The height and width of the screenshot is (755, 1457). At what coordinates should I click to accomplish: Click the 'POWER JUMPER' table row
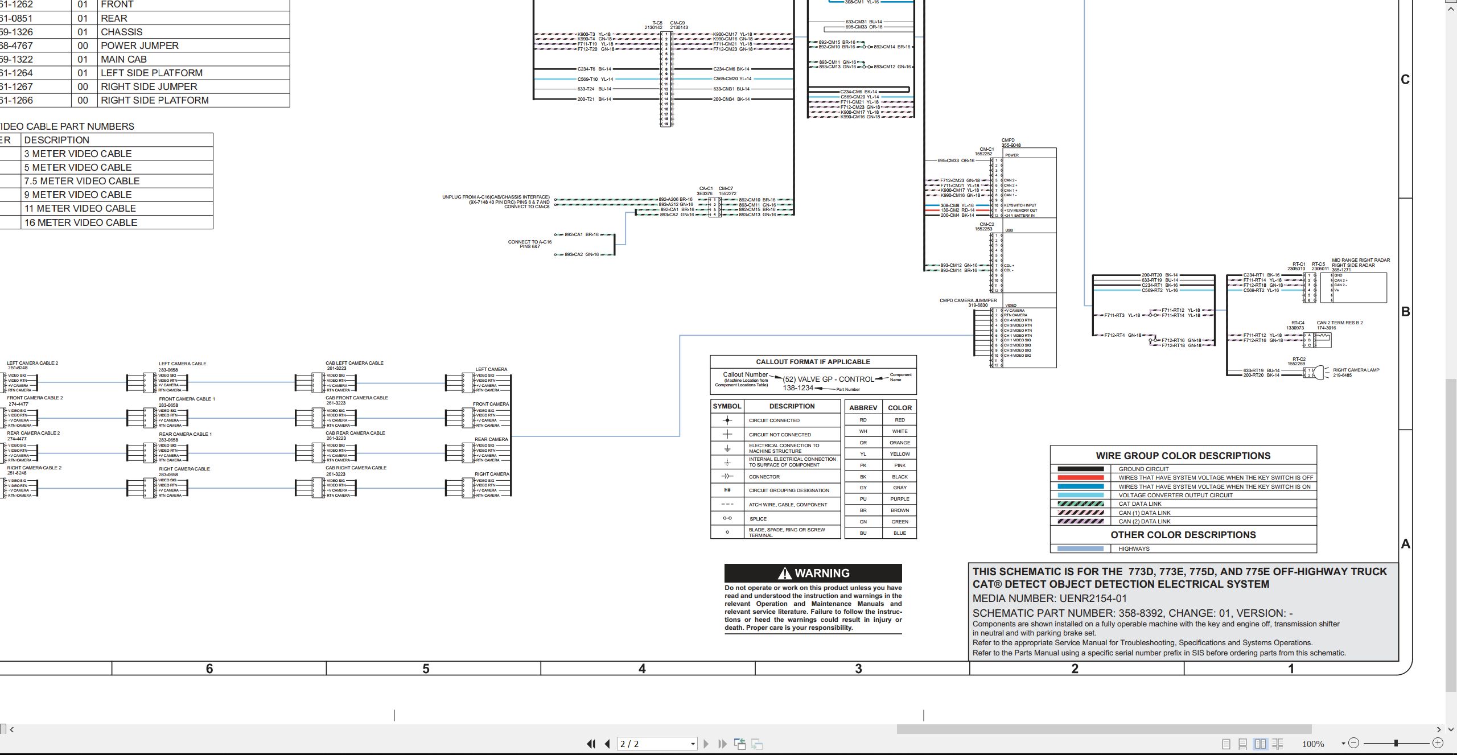pyautogui.click(x=145, y=46)
